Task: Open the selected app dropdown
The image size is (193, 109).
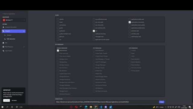Action: pos(14,20)
